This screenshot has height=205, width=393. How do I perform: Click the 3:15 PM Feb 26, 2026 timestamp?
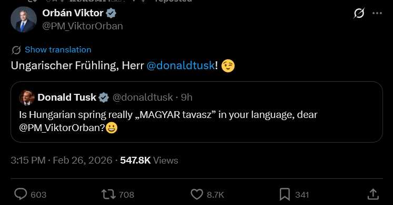62,160
